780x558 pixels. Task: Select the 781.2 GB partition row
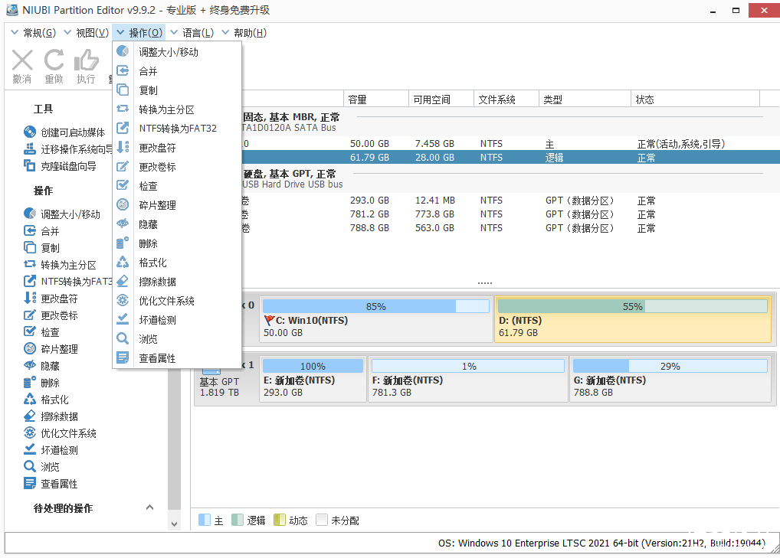pyautogui.click(x=511, y=214)
